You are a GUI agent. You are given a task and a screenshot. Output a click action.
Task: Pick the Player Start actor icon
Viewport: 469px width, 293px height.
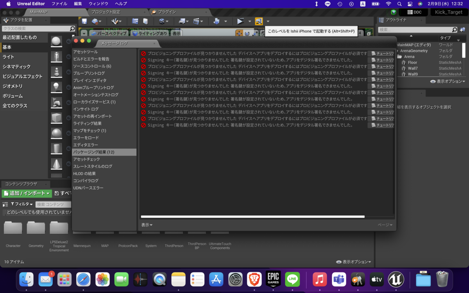click(57, 102)
